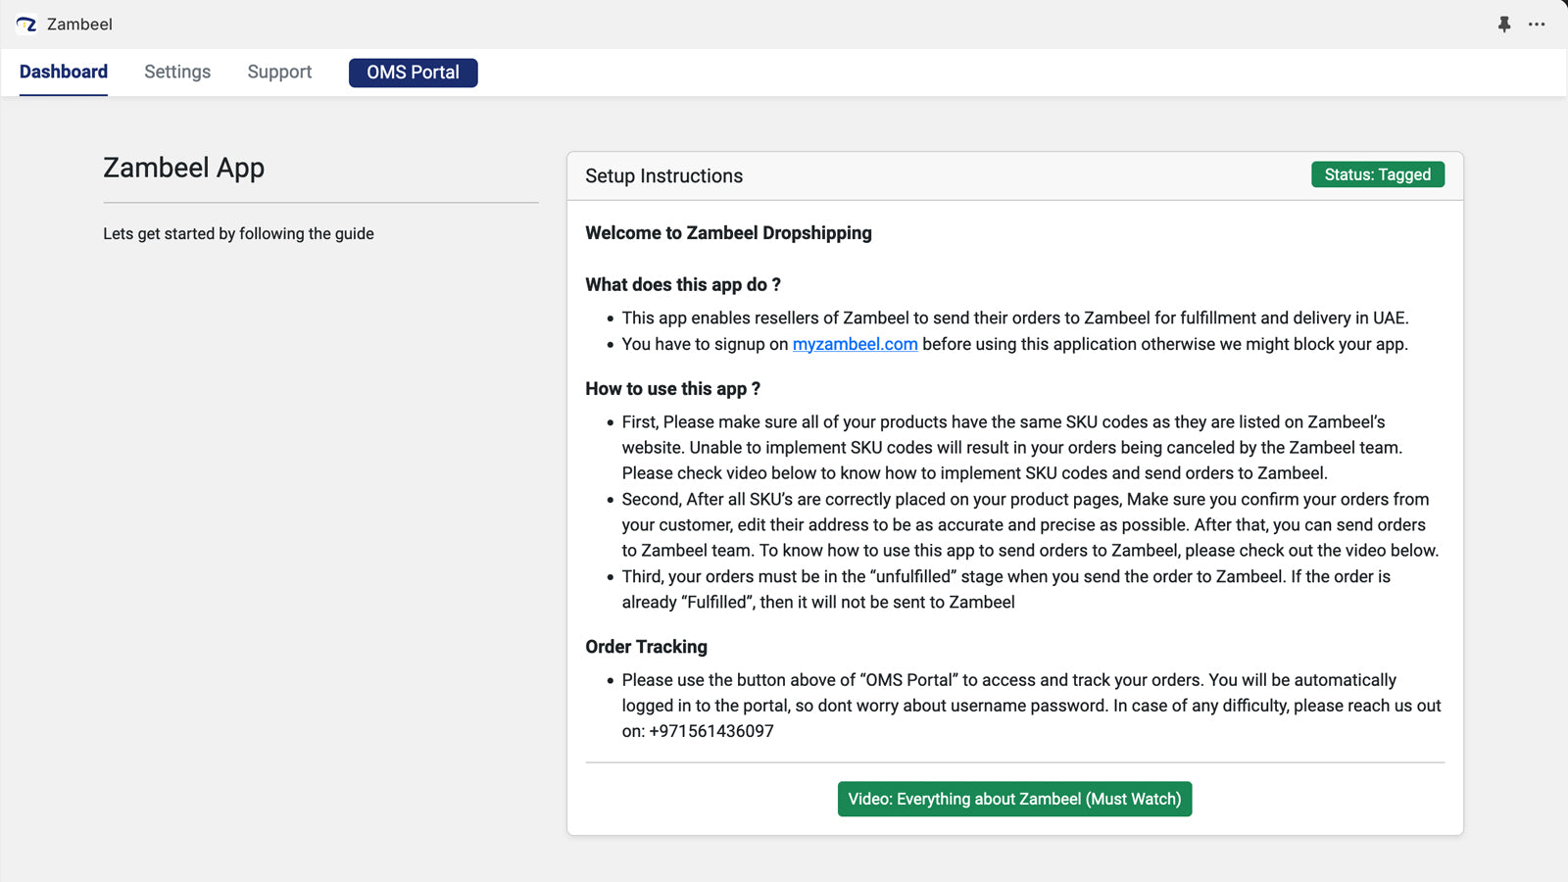Click the Setup Instructions card header
This screenshot has width=1568, height=882.
[663, 176]
